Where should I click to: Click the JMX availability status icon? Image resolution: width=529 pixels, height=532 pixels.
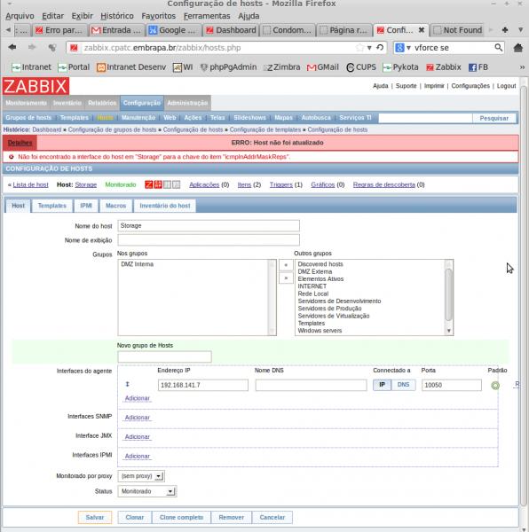[167, 184]
